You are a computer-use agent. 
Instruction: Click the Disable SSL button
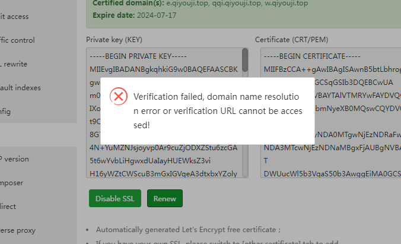tap(115, 198)
